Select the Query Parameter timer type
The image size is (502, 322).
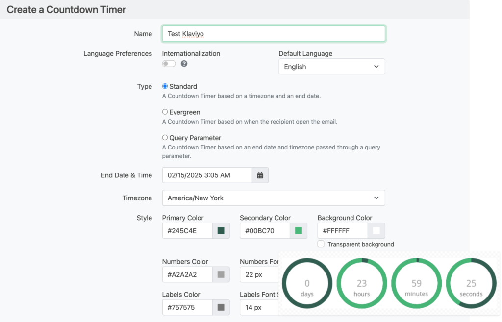click(x=165, y=138)
